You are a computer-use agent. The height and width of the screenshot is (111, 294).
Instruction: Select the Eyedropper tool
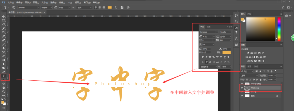(3, 36)
